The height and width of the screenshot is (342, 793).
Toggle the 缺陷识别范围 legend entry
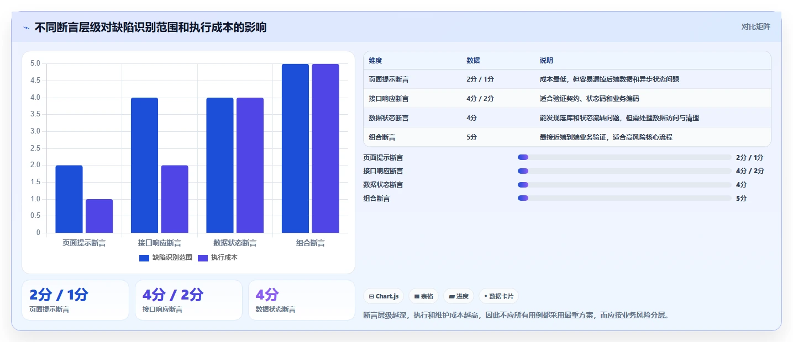point(166,258)
